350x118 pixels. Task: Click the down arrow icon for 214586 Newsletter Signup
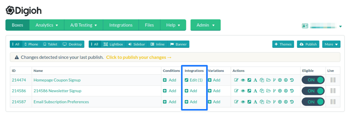coord(286,91)
